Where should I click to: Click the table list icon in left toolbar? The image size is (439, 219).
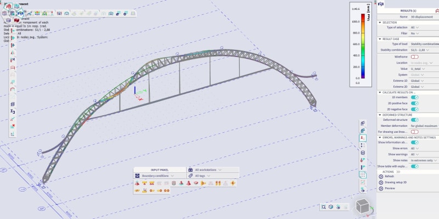[x=13, y=104]
